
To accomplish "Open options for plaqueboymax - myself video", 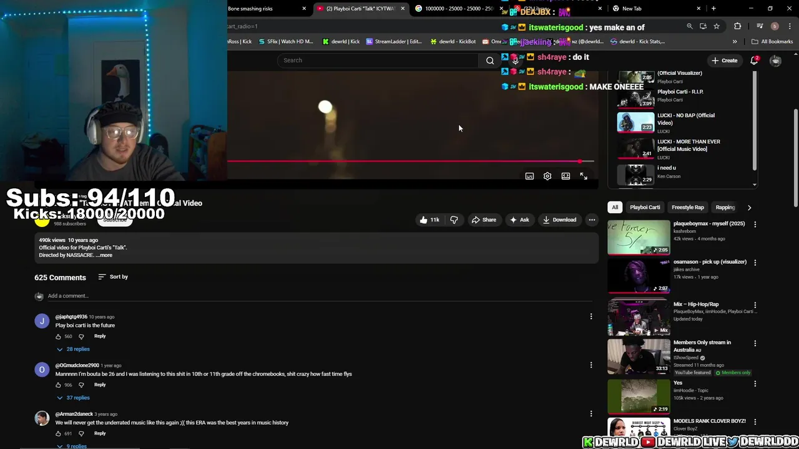I will pyautogui.click(x=755, y=224).
